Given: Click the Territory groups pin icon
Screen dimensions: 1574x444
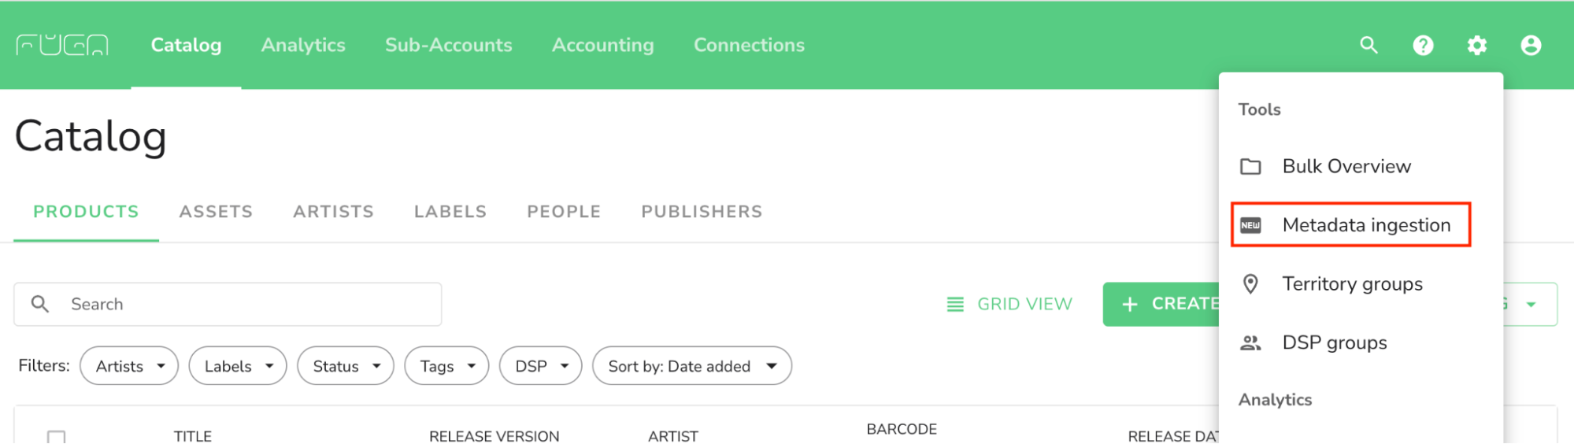Looking at the screenshot, I should 1250,283.
